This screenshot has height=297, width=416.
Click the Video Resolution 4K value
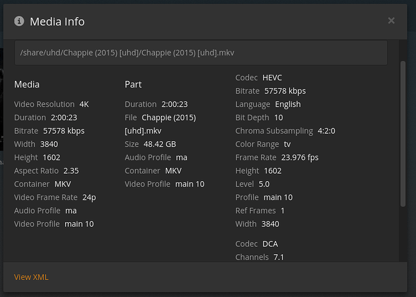(84, 104)
